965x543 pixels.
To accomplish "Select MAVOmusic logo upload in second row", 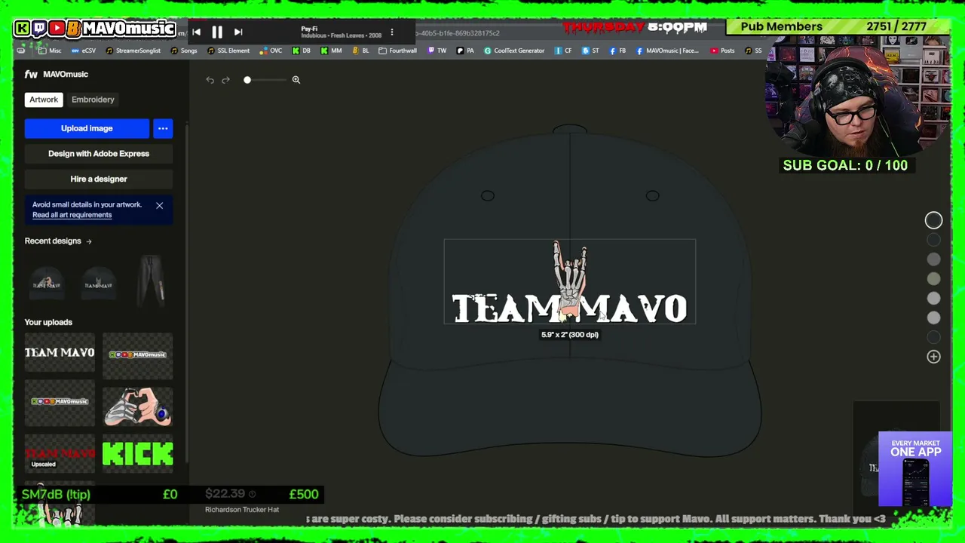I will 60,402.
